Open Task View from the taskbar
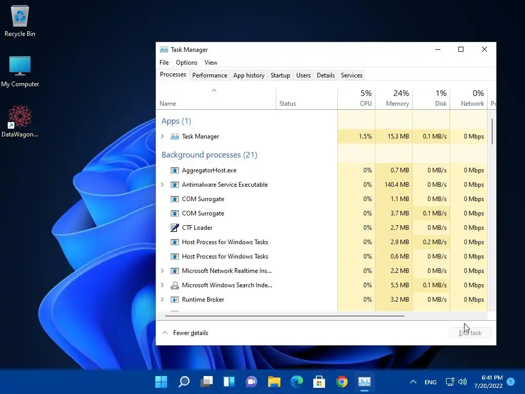The image size is (525, 394). pyautogui.click(x=207, y=382)
